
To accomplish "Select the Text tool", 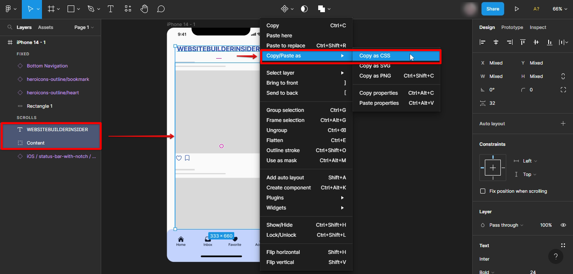I will (110, 9).
